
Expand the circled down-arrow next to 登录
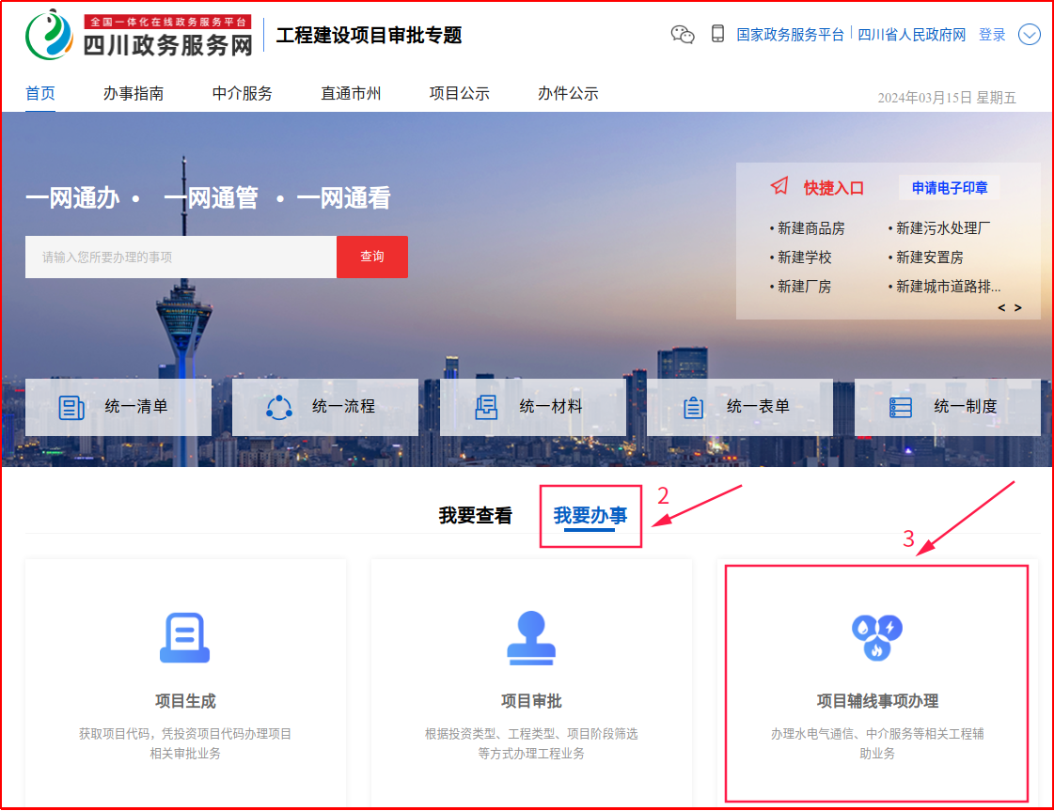click(1030, 35)
